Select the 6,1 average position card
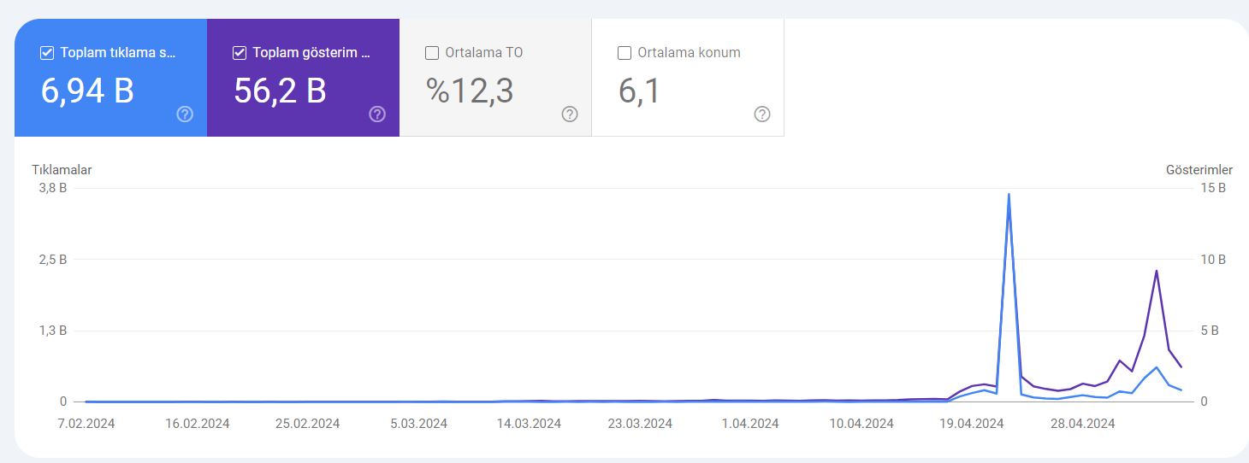Image resolution: width=1249 pixels, height=463 pixels. coord(688,78)
